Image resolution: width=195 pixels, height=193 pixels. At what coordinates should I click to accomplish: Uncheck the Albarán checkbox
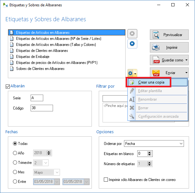tap(8, 86)
